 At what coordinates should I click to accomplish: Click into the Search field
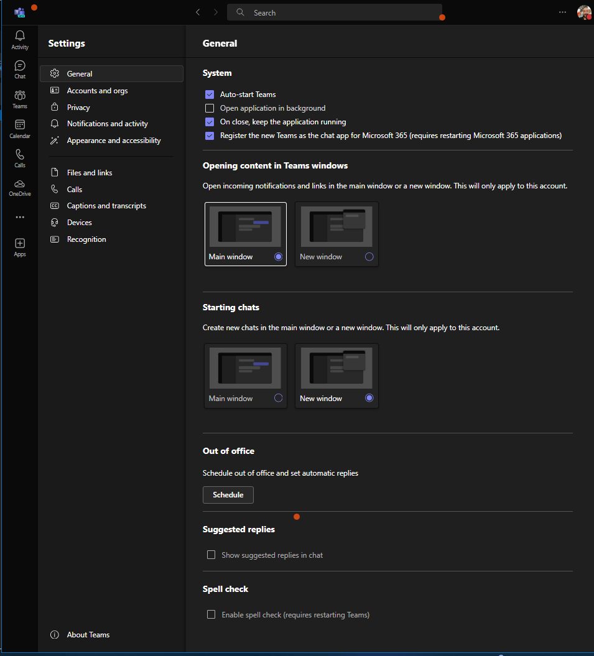coord(335,12)
